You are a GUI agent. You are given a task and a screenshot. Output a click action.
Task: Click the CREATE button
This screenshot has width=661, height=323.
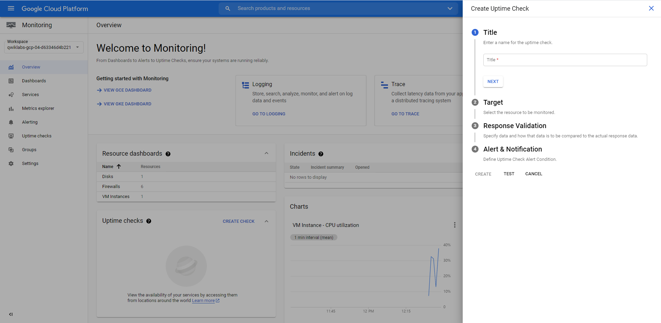pyautogui.click(x=483, y=174)
